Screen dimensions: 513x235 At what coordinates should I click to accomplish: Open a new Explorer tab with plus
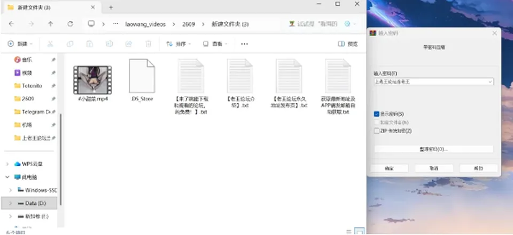(111, 7)
